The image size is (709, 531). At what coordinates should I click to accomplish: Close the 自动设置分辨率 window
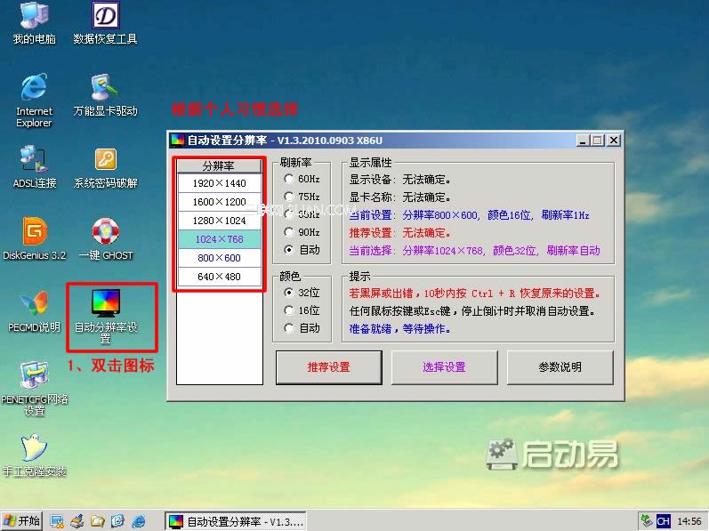click(x=614, y=141)
